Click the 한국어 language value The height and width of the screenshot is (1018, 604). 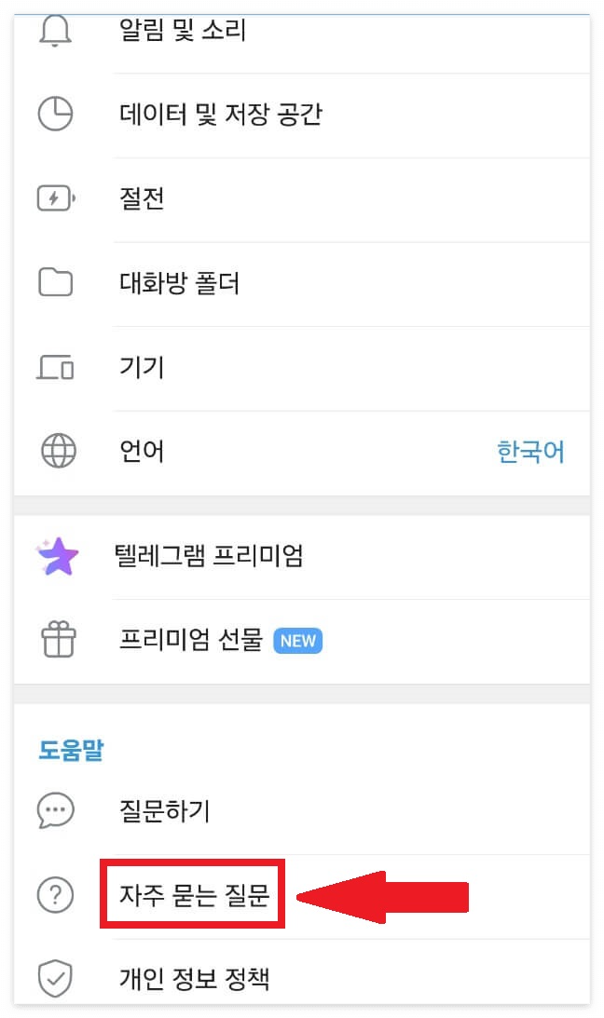click(531, 451)
